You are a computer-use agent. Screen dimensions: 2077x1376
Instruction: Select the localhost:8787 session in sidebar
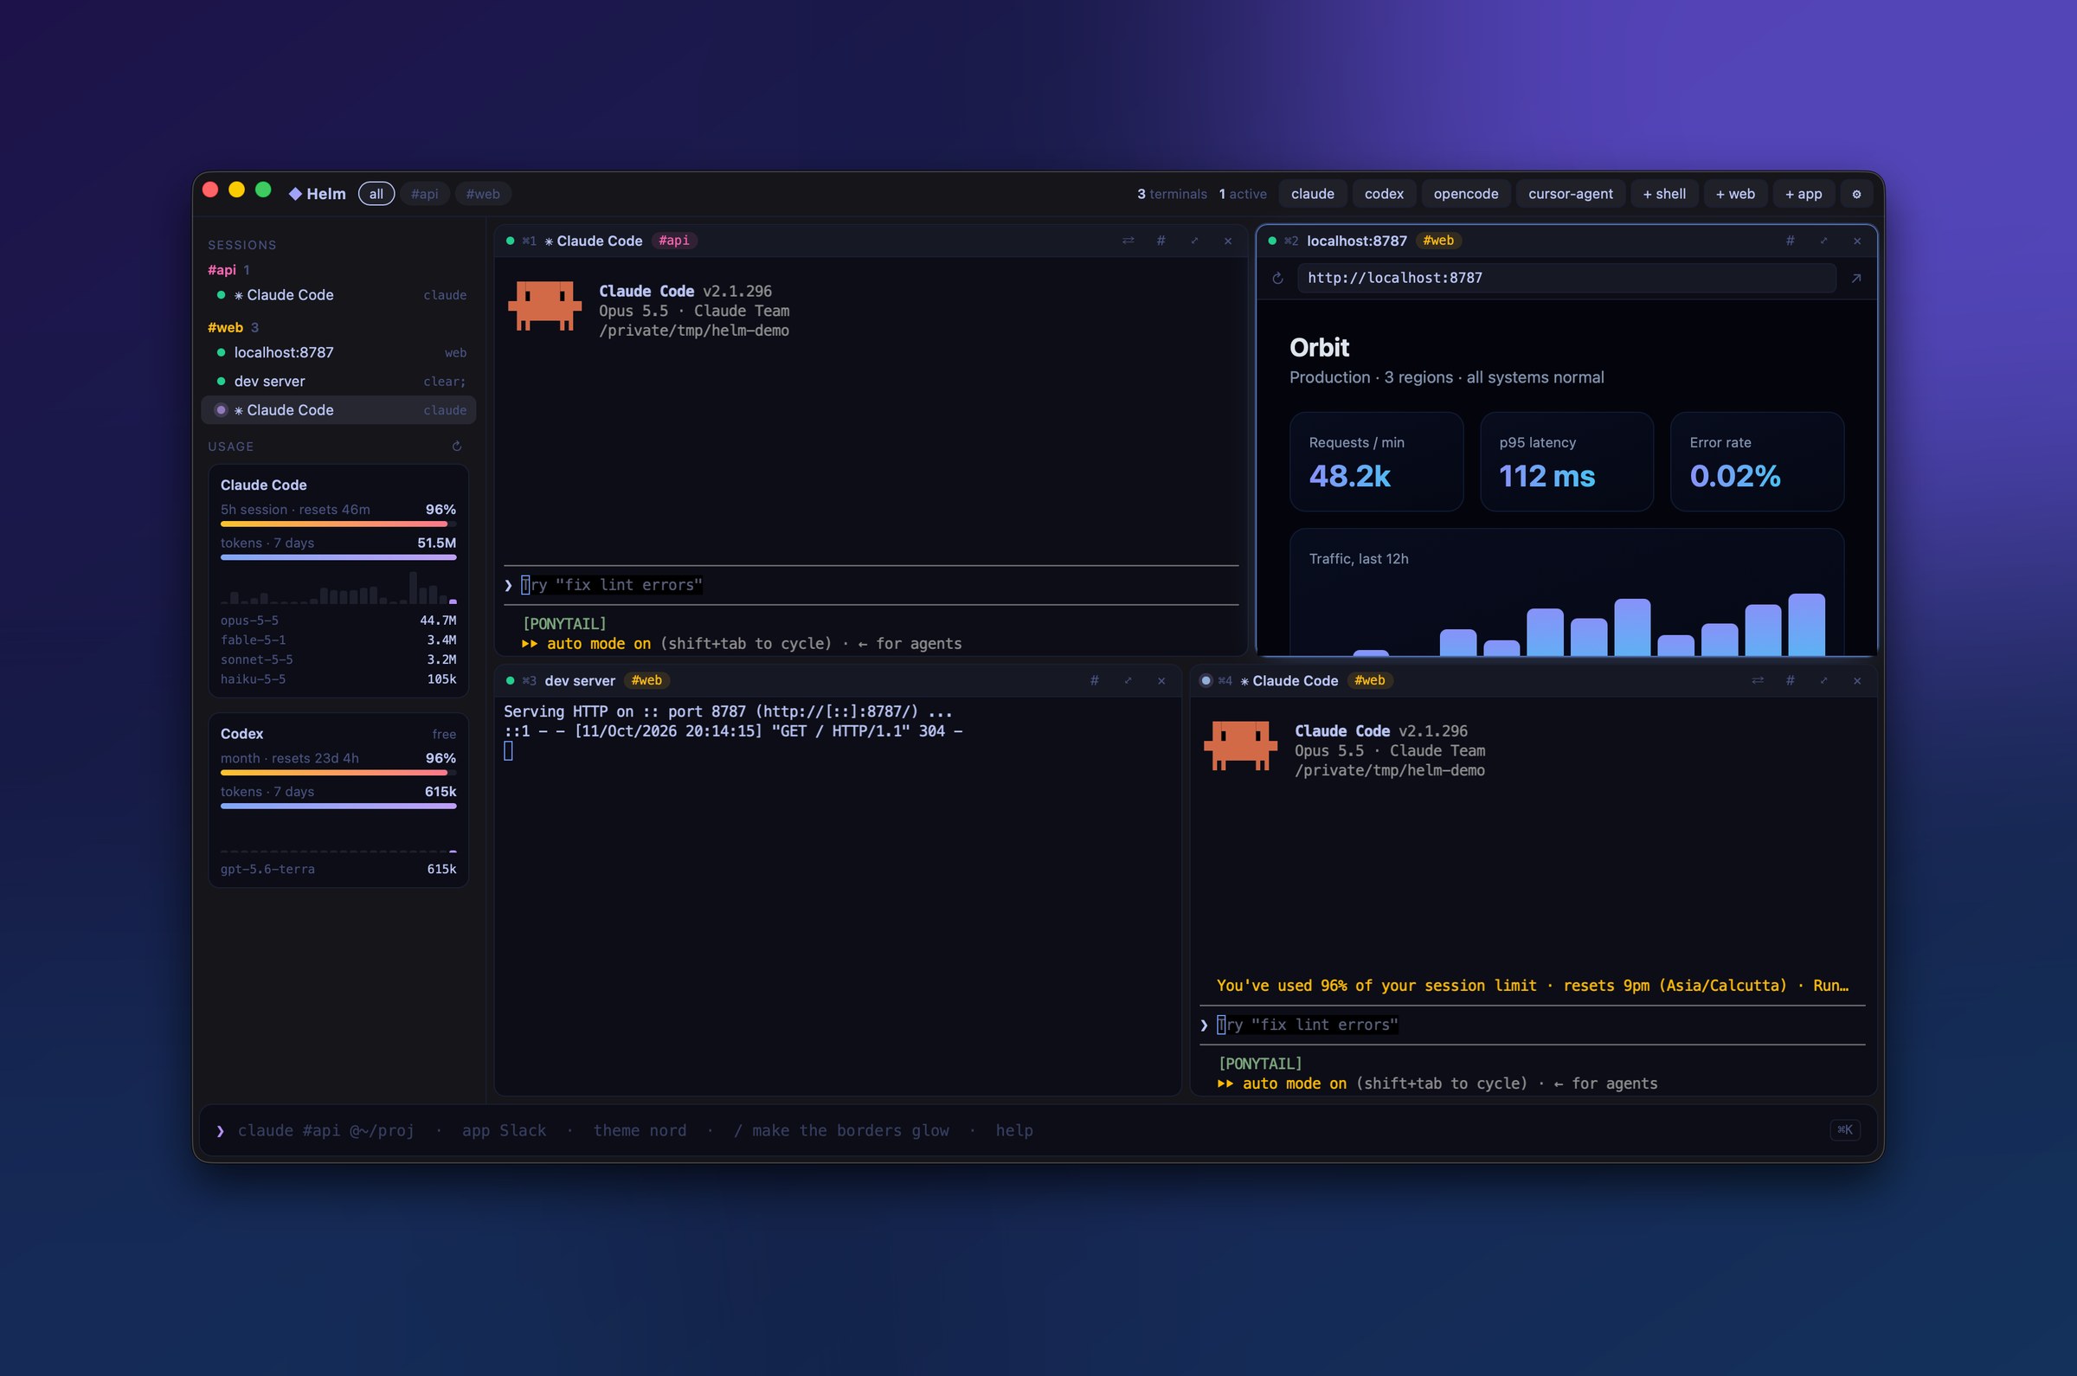pos(338,352)
